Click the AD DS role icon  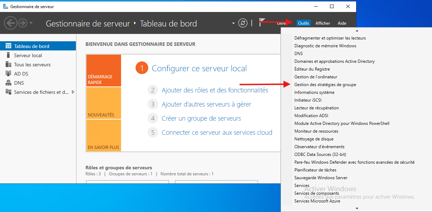pyautogui.click(x=8, y=74)
